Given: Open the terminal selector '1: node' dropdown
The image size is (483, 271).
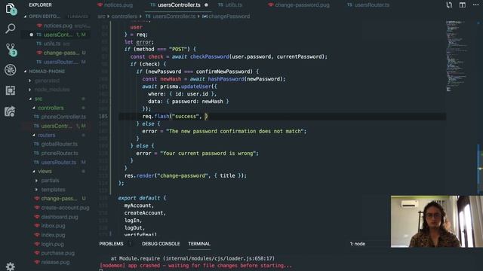Looking at the screenshot, I should pyautogui.click(x=369, y=244).
